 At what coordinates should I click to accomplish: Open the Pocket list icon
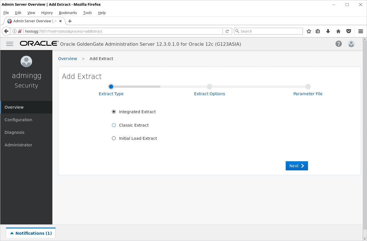click(349, 31)
